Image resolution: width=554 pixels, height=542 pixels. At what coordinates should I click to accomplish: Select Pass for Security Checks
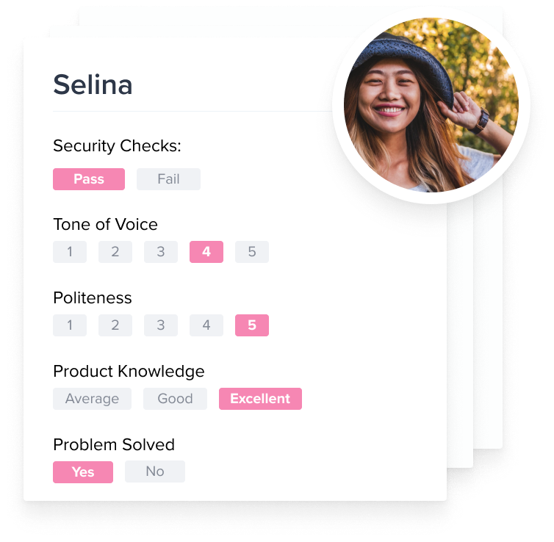pyautogui.click(x=89, y=179)
